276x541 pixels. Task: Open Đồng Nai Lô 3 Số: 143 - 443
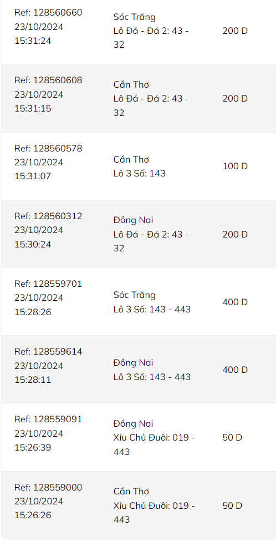152,370
